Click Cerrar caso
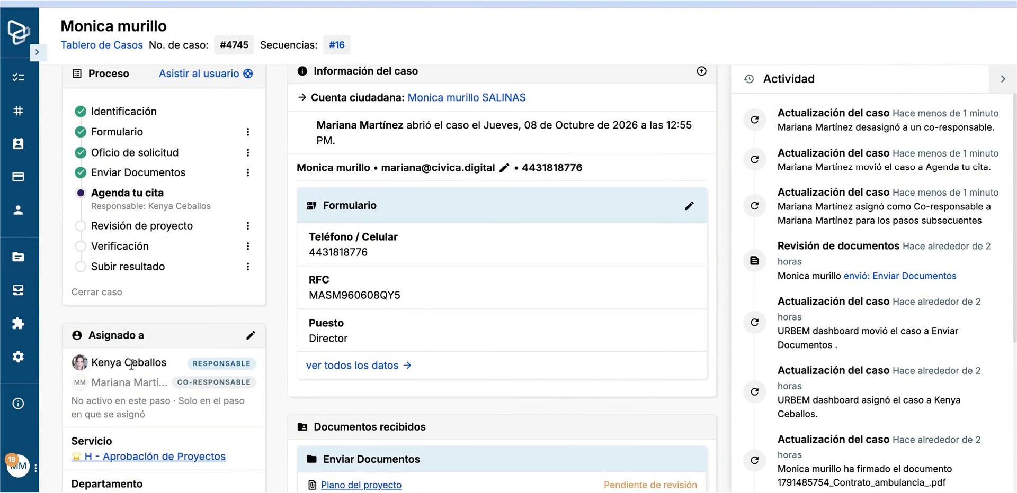 96,292
